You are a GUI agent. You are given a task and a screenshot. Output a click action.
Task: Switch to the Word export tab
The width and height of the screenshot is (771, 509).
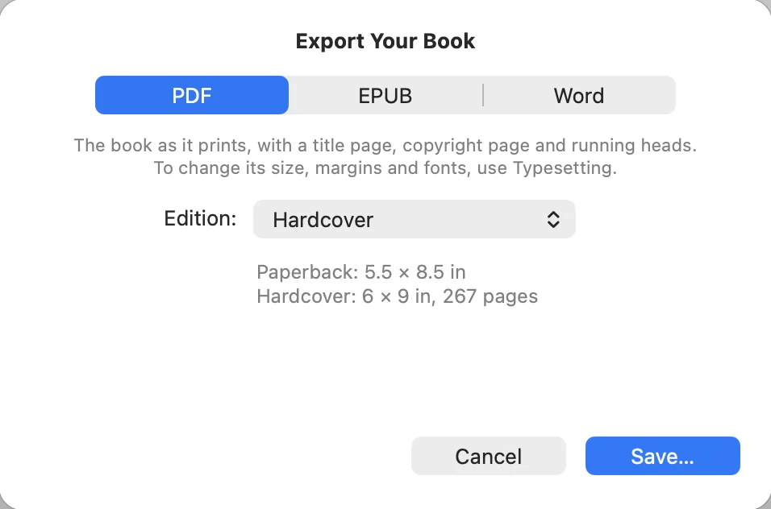pos(579,95)
